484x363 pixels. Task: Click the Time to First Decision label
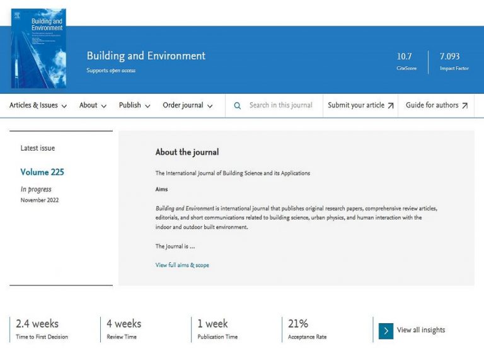pyautogui.click(x=42, y=337)
